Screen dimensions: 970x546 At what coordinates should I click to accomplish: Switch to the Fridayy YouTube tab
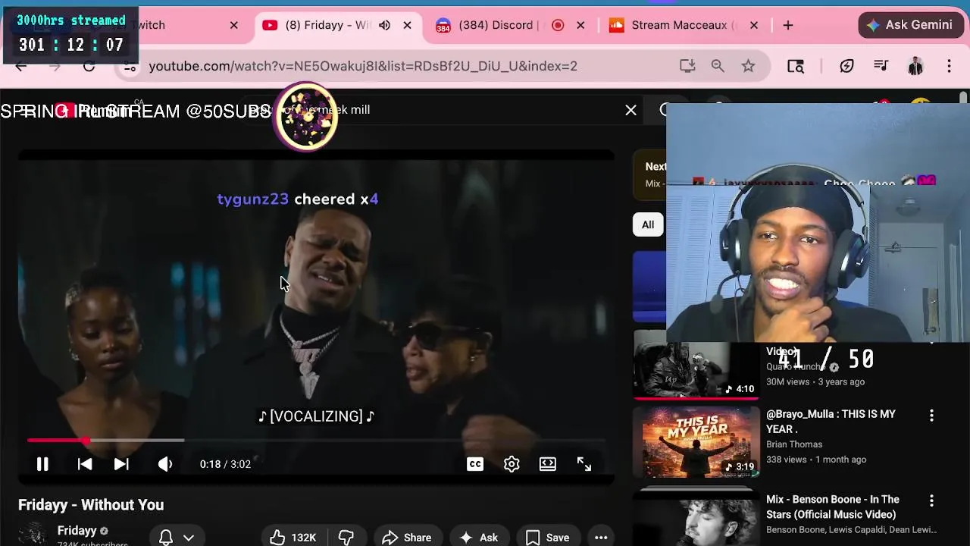(x=327, y=25)
